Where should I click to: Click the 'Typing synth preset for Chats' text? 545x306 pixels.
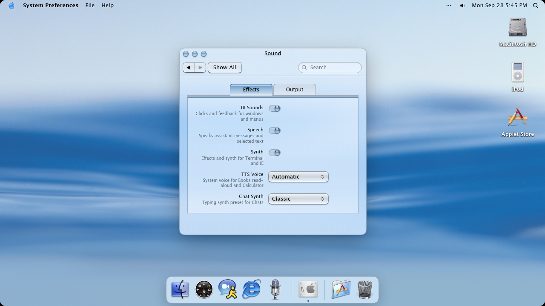click(233, 203)
